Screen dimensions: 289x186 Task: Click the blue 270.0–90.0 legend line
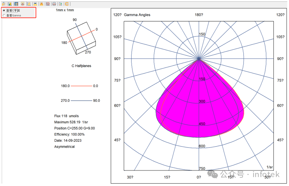tap(81, 100)
